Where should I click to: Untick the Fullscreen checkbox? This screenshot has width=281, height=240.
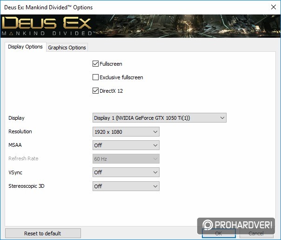click(x=95, y=64)
